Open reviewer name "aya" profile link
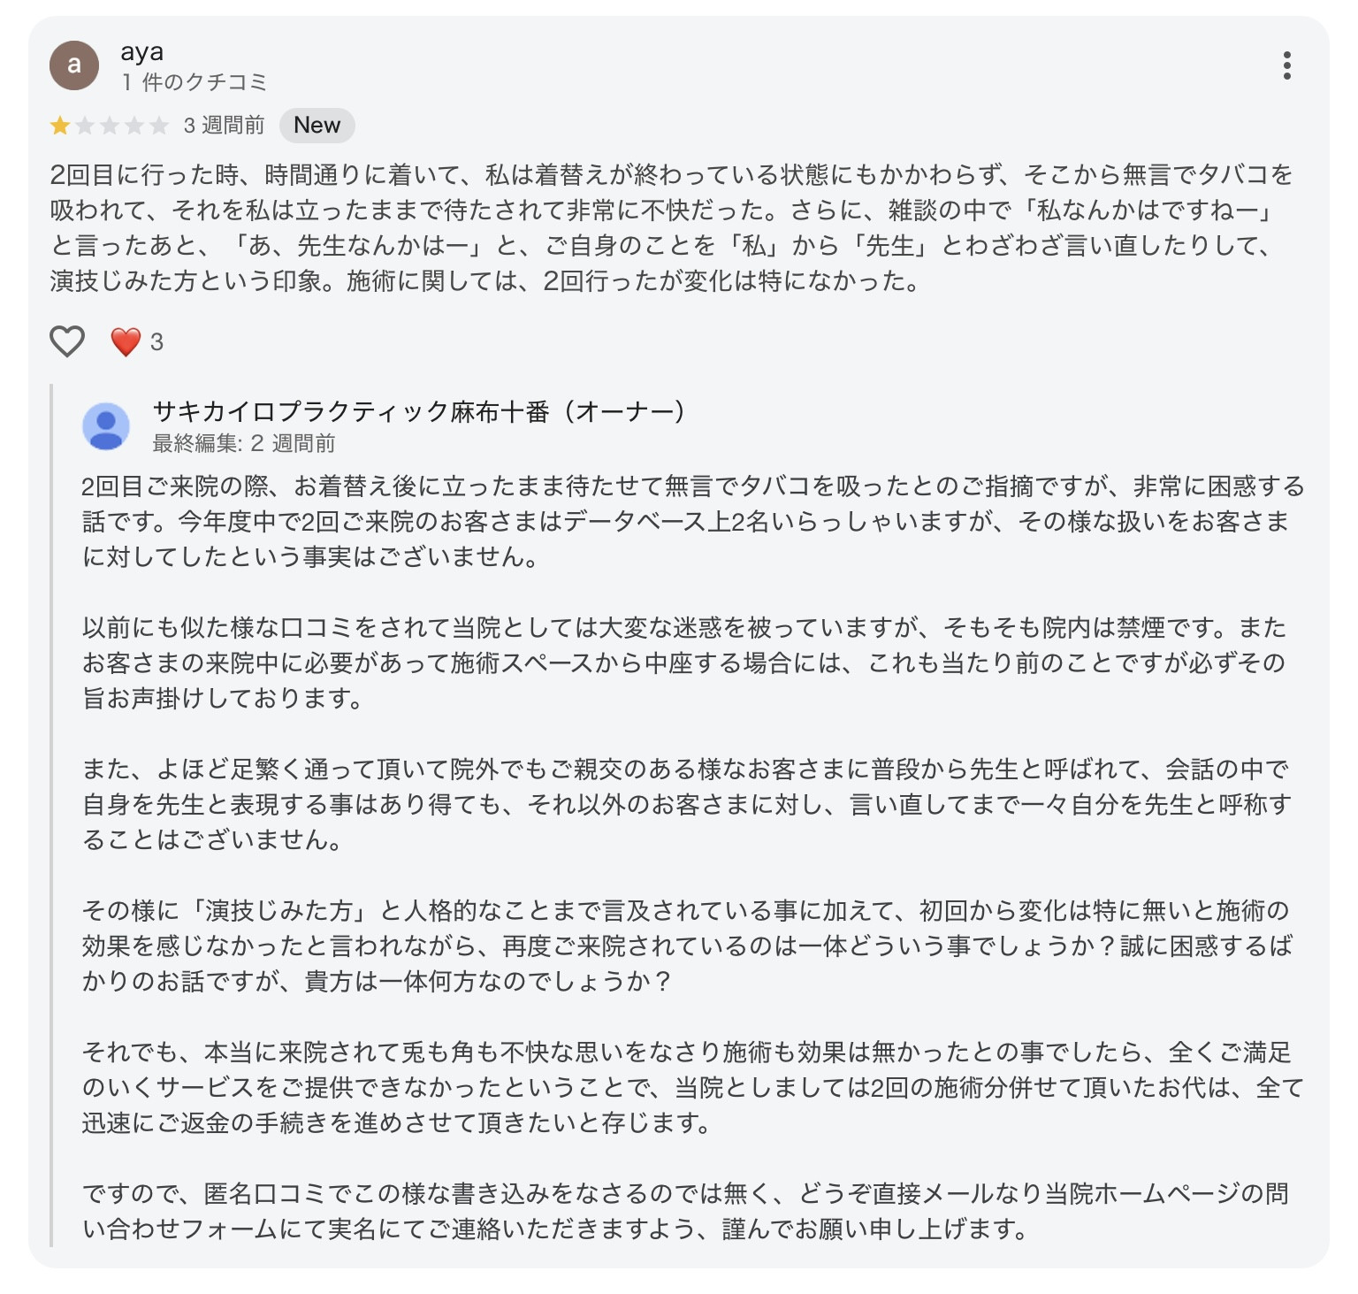 141,52
